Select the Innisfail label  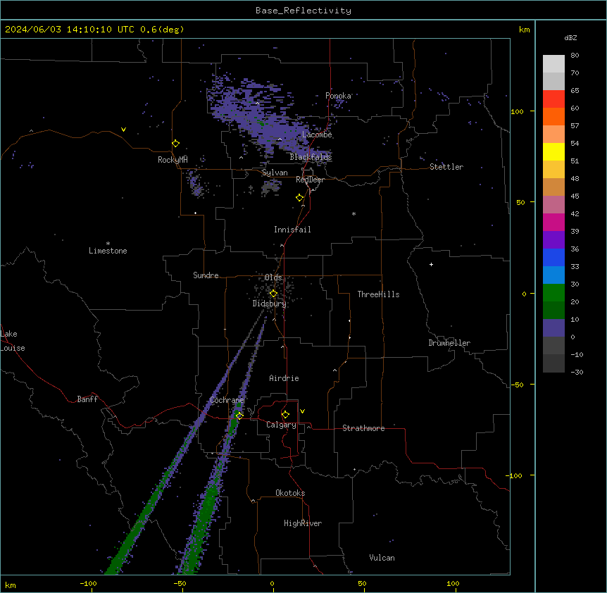click(x=292, y=230)
